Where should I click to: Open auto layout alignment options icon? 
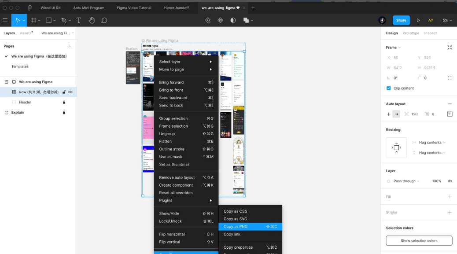click(x=450, y=114)
